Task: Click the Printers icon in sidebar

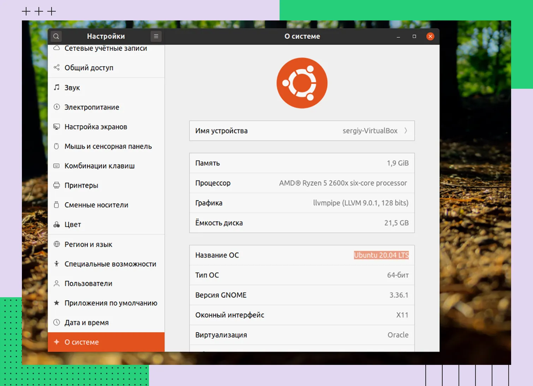Action: coord(56,185)
